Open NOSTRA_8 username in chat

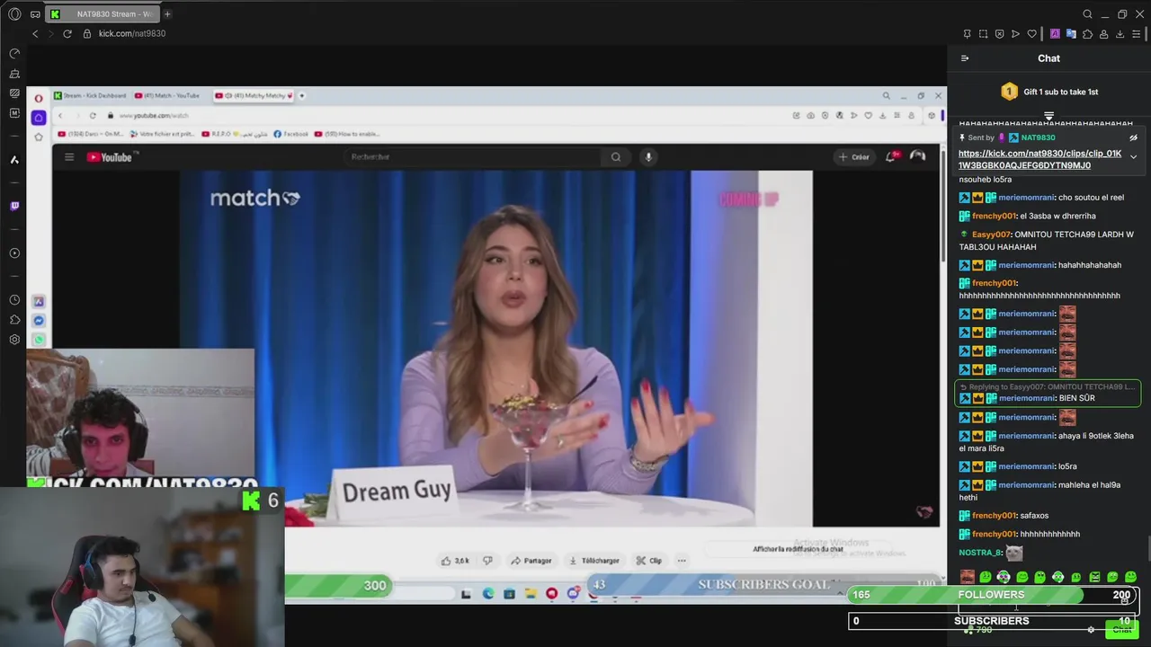tap(980, 553)
